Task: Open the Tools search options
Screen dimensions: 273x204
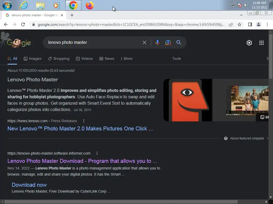Action: pos(176,59)
